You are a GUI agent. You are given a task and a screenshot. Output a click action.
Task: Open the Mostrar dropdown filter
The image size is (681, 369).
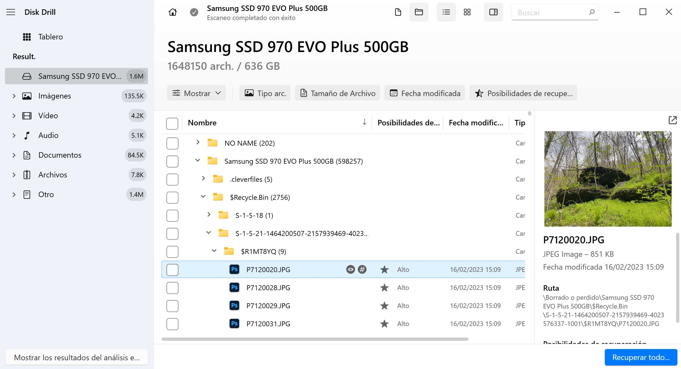coord(196,93)
